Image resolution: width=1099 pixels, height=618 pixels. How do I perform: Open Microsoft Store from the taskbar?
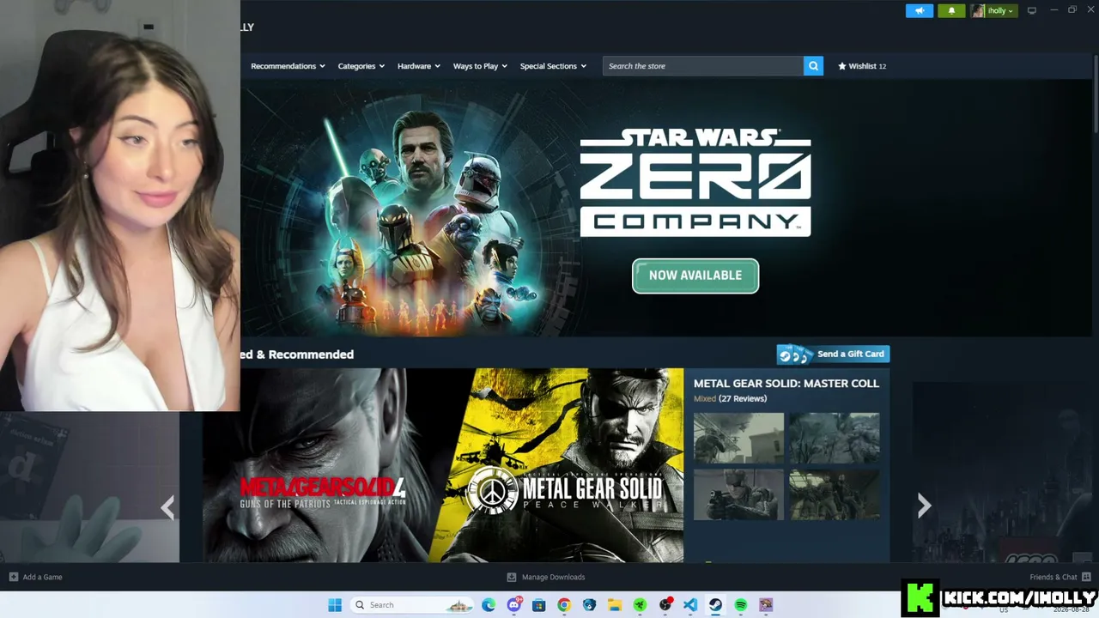click(x=538, y=605)
